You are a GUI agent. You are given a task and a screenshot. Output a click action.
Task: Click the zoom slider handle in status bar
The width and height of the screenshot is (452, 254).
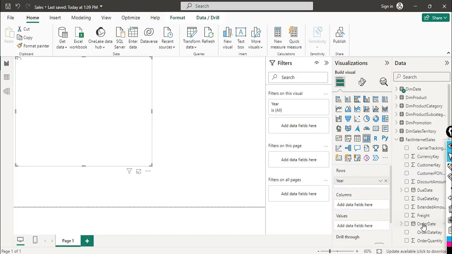point(330,251)
